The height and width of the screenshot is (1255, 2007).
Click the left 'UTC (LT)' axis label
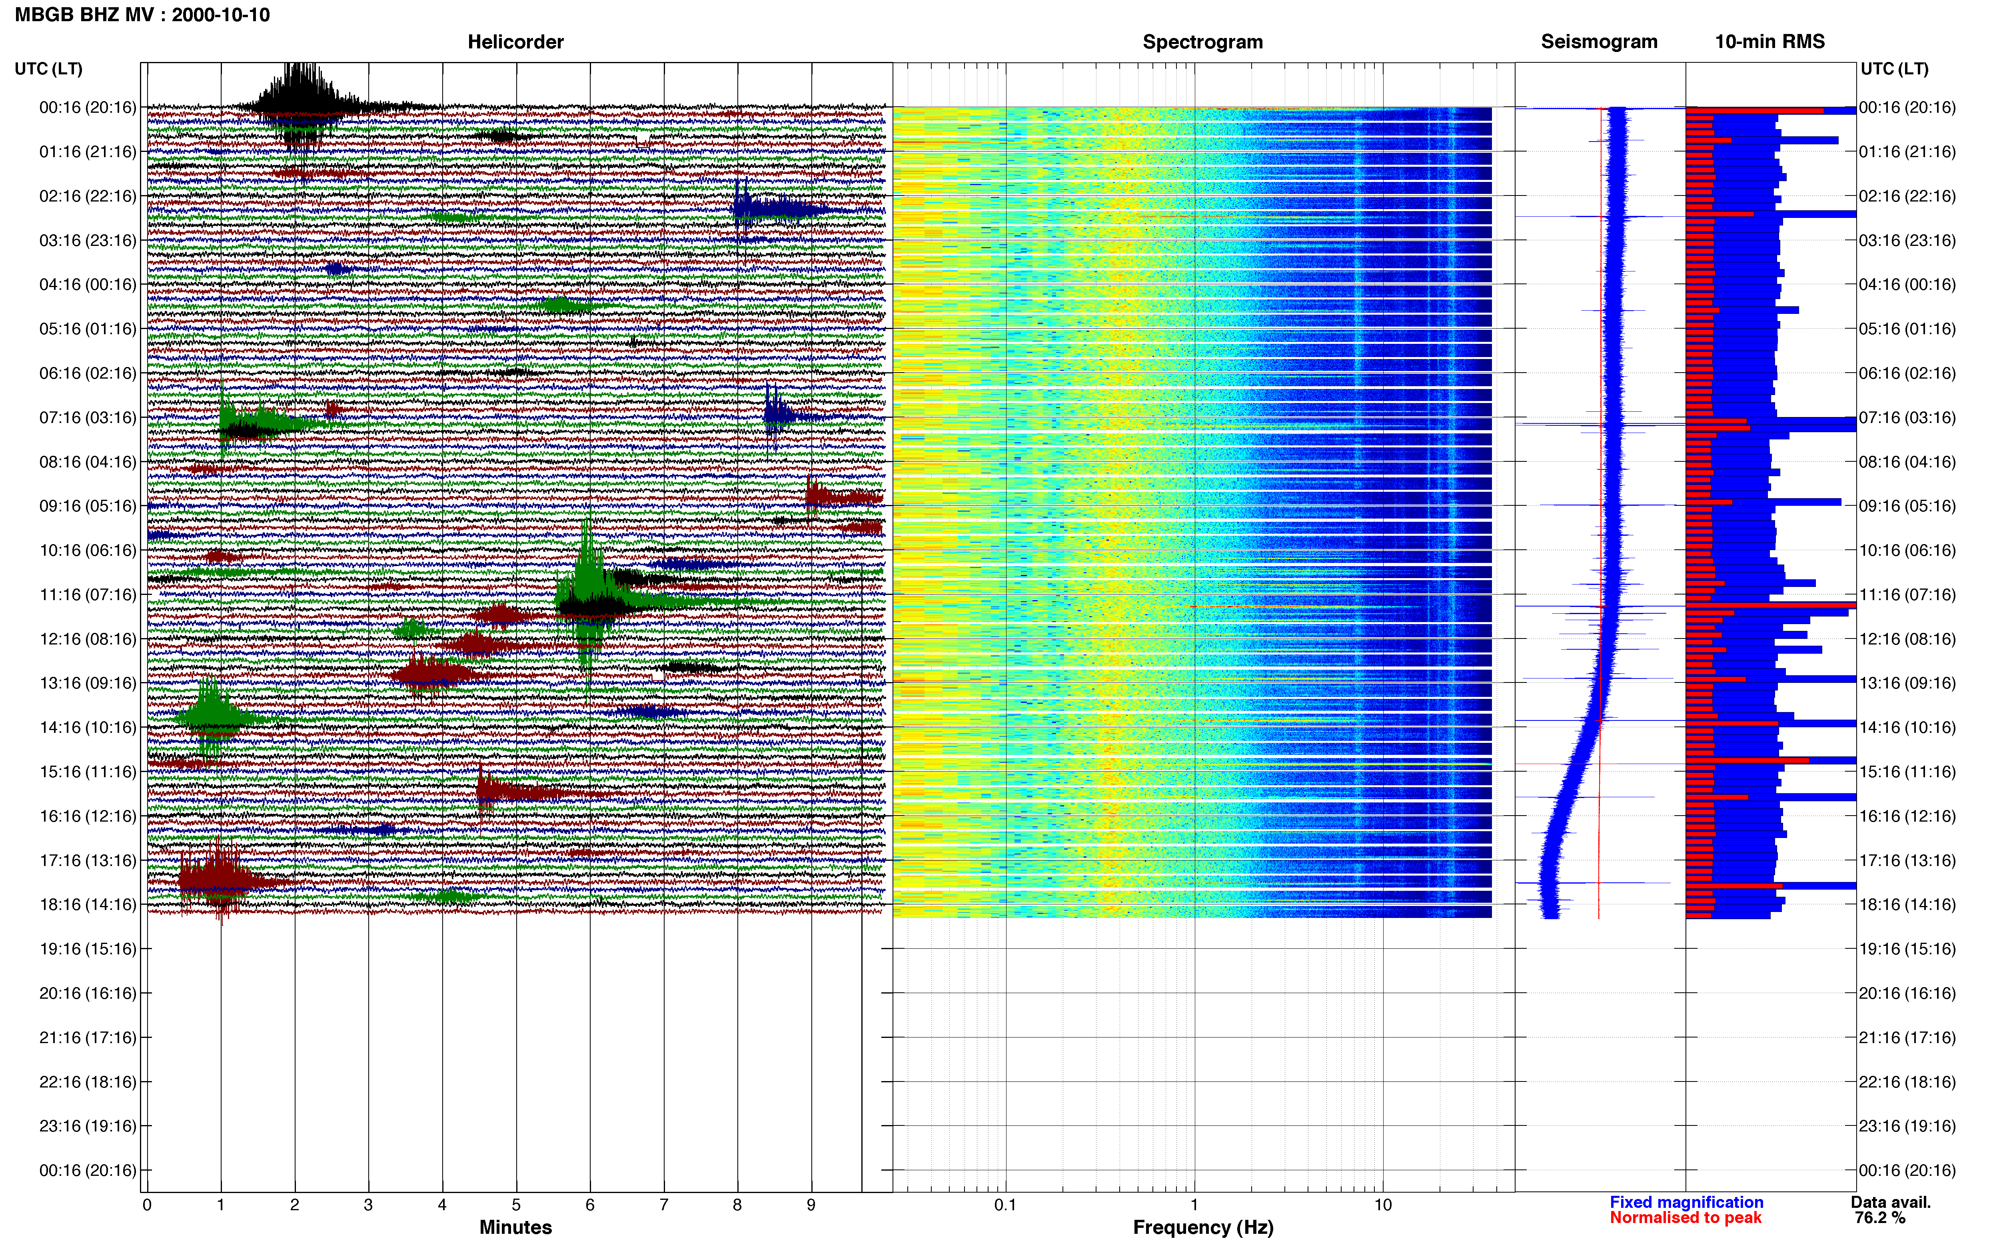coord(48,69)
